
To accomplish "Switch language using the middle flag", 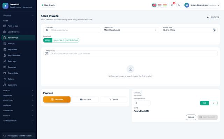I will click(x=160, y=5).
